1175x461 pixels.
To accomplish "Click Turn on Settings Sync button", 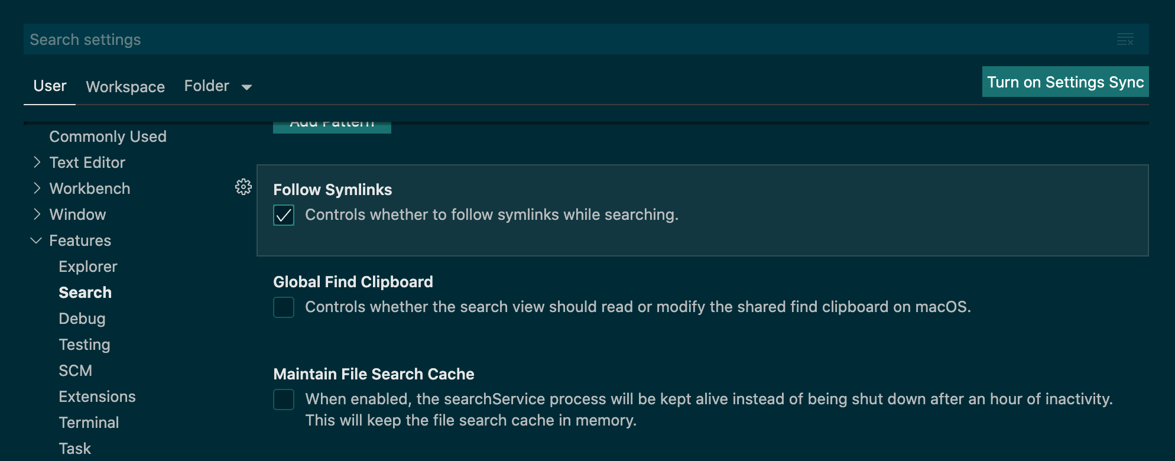I will (1065, 82).
